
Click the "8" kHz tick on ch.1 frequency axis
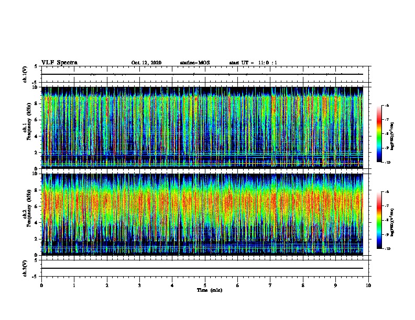[x=36, y=104]
